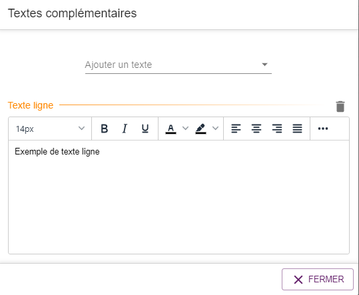Apply the current text color
359x295 pixels.
tap(171, 129)
